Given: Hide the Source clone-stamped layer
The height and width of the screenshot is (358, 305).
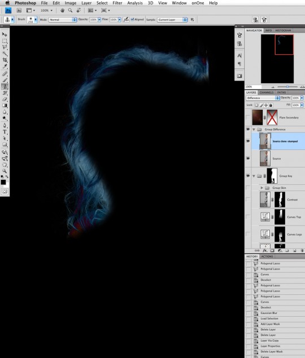Looking at the screenshot, I should point(248,141).
